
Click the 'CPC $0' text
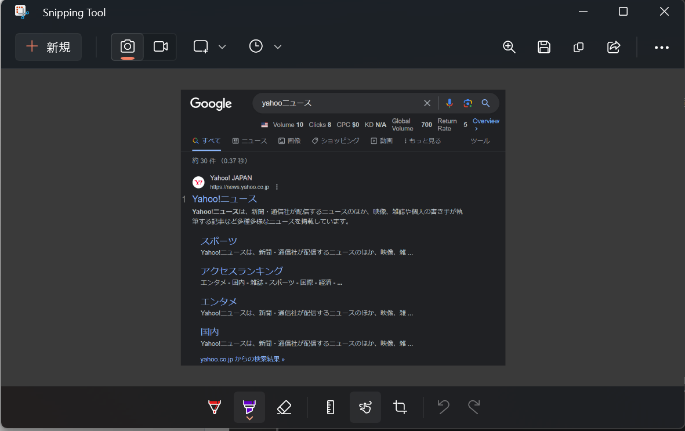pos(348,125)
